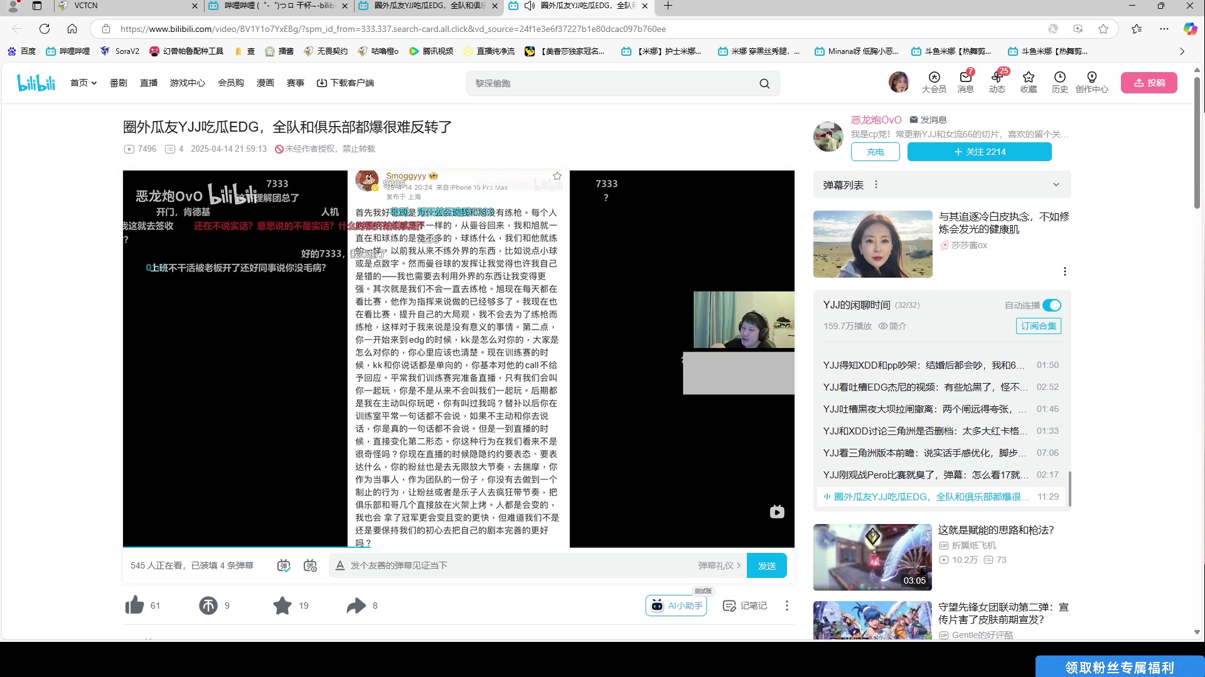Expand bookmarks bar overflow chevron
This screenshot has height=677, width=1205.
click(1182, 51)
